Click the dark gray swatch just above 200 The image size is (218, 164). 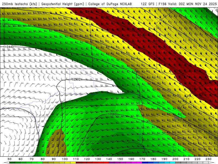pos(178,163)
